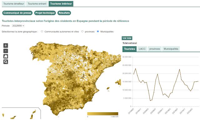Viewport: 200px width, 121px height.
Task: Open Communiqué de presse button
Action: [17, 13]
